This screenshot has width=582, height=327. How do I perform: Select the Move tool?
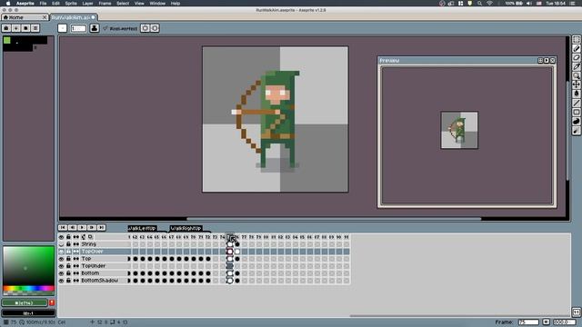click(576, 84)
